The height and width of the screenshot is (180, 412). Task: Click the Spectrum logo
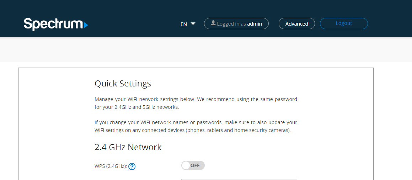[x=56, y=25]
